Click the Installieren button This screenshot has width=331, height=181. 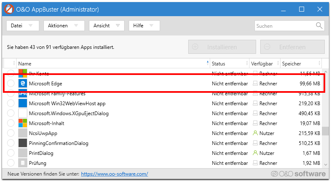(222, 47)
